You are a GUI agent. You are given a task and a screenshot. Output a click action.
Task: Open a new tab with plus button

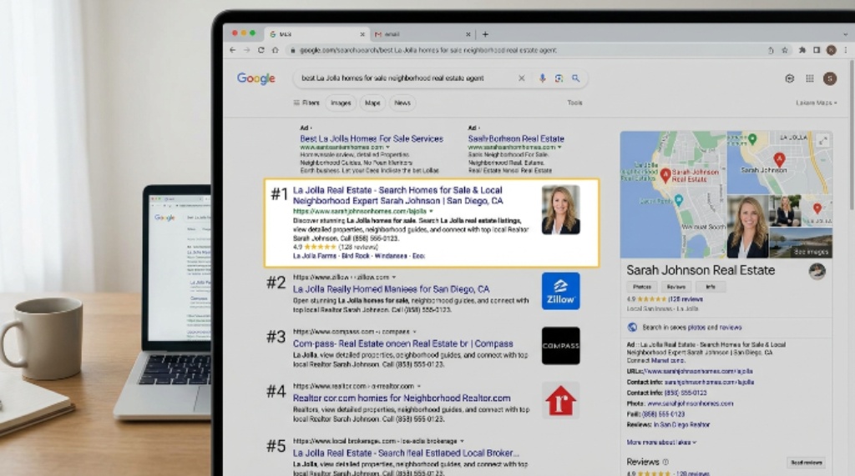click(x=485, y=34)
